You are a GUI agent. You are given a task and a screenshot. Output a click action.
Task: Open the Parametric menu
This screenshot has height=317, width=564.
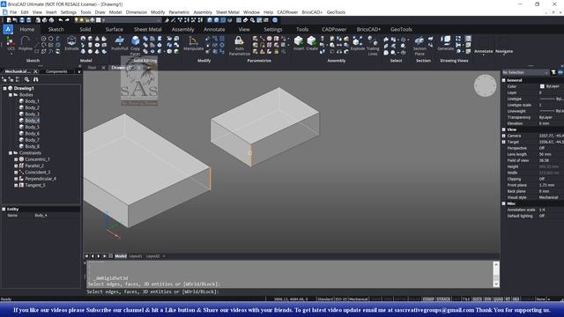click(179, 12)
